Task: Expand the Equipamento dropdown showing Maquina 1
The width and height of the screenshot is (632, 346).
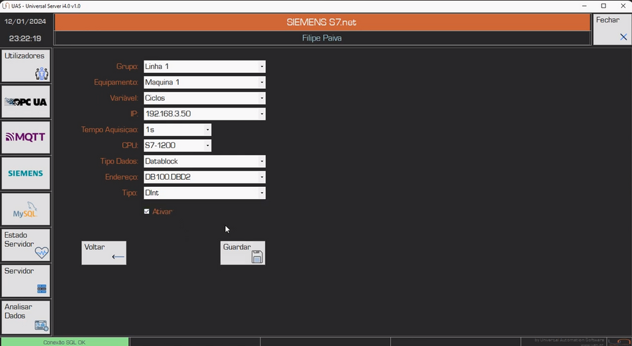Action: 262,82
